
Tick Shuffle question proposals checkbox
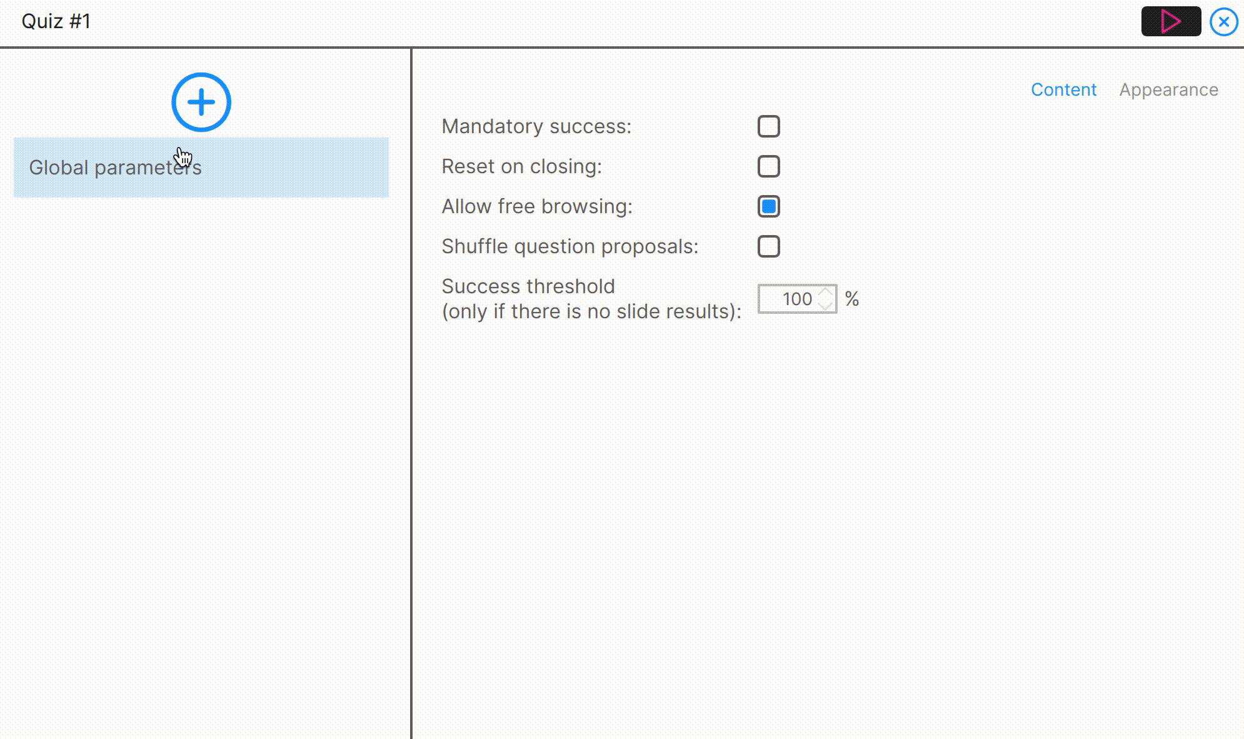coord(768,246)
